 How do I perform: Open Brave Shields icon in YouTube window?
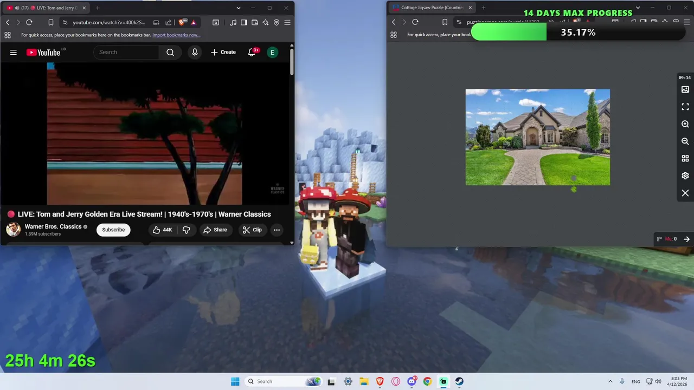pyautogui.click(x=182, y=22)
